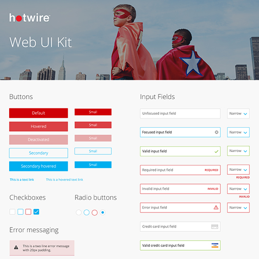Select the blue-outlined radio button

87,212
